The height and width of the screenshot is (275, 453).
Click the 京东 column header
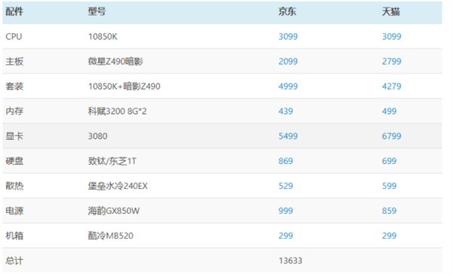pos(287,12)
